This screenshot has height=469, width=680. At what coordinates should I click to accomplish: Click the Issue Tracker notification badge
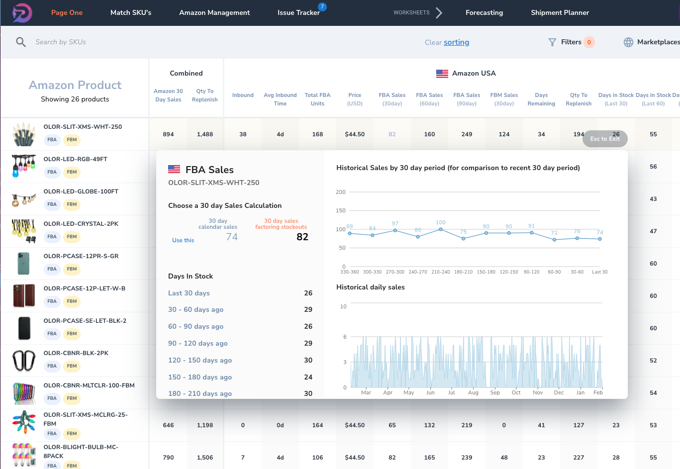coord(322,7)
